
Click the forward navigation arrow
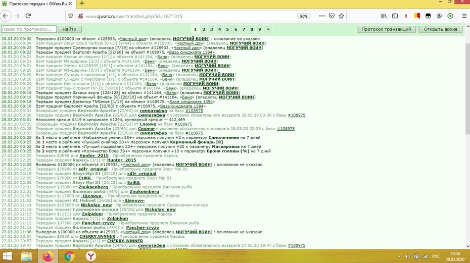(17, 16)
